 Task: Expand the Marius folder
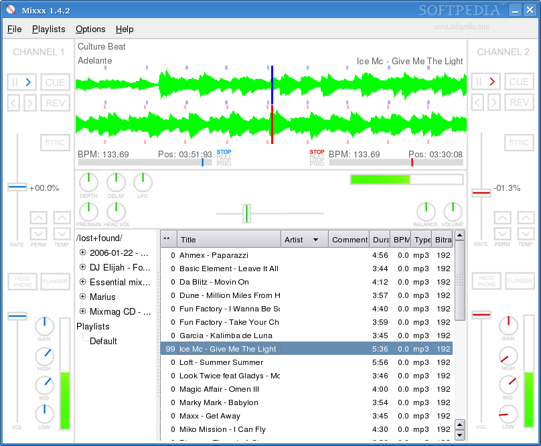coord(82,296)
